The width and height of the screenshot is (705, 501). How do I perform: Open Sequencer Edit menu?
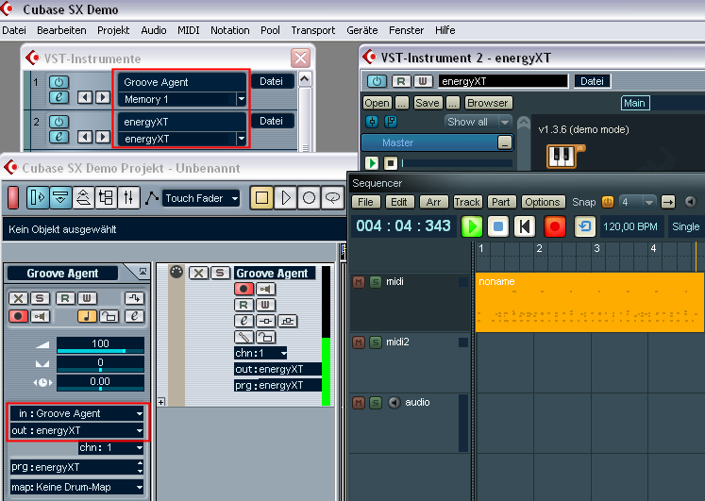click(399, 202)
